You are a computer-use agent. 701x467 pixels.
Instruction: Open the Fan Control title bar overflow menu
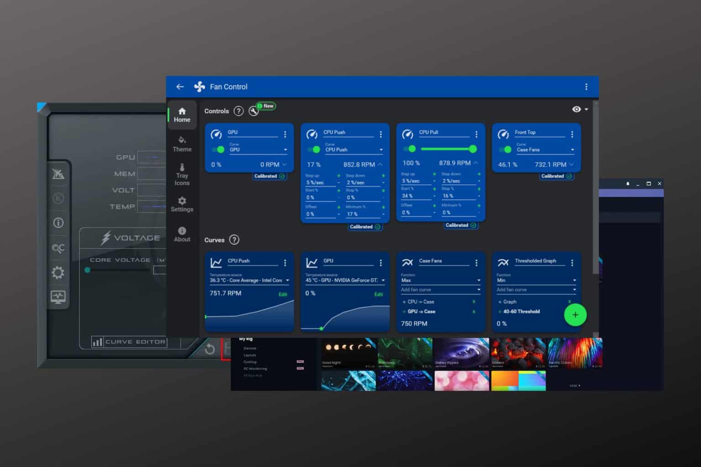[x=586, y=87]
